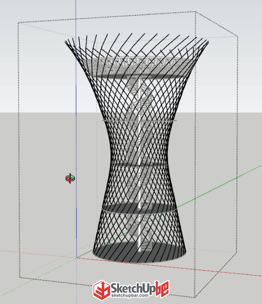This screenshot has height=304, width=262.
Task: Click the bounding box bottom-left front corner
Action: [19, 277]
